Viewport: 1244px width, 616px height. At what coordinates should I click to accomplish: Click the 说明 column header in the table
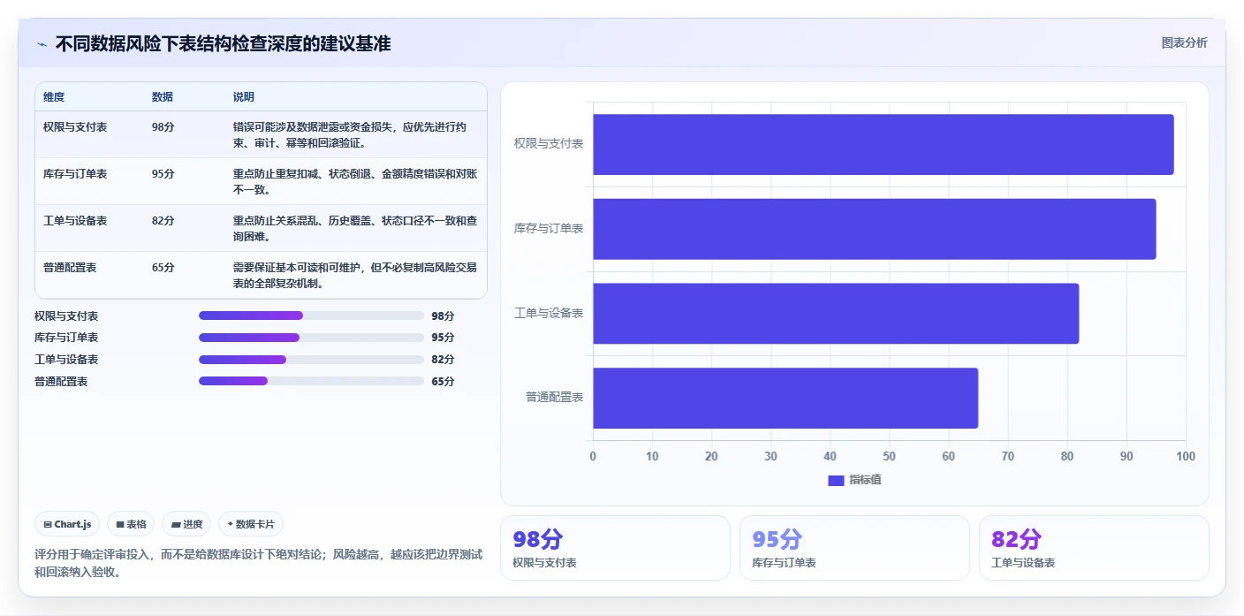[x=244, y=97]
